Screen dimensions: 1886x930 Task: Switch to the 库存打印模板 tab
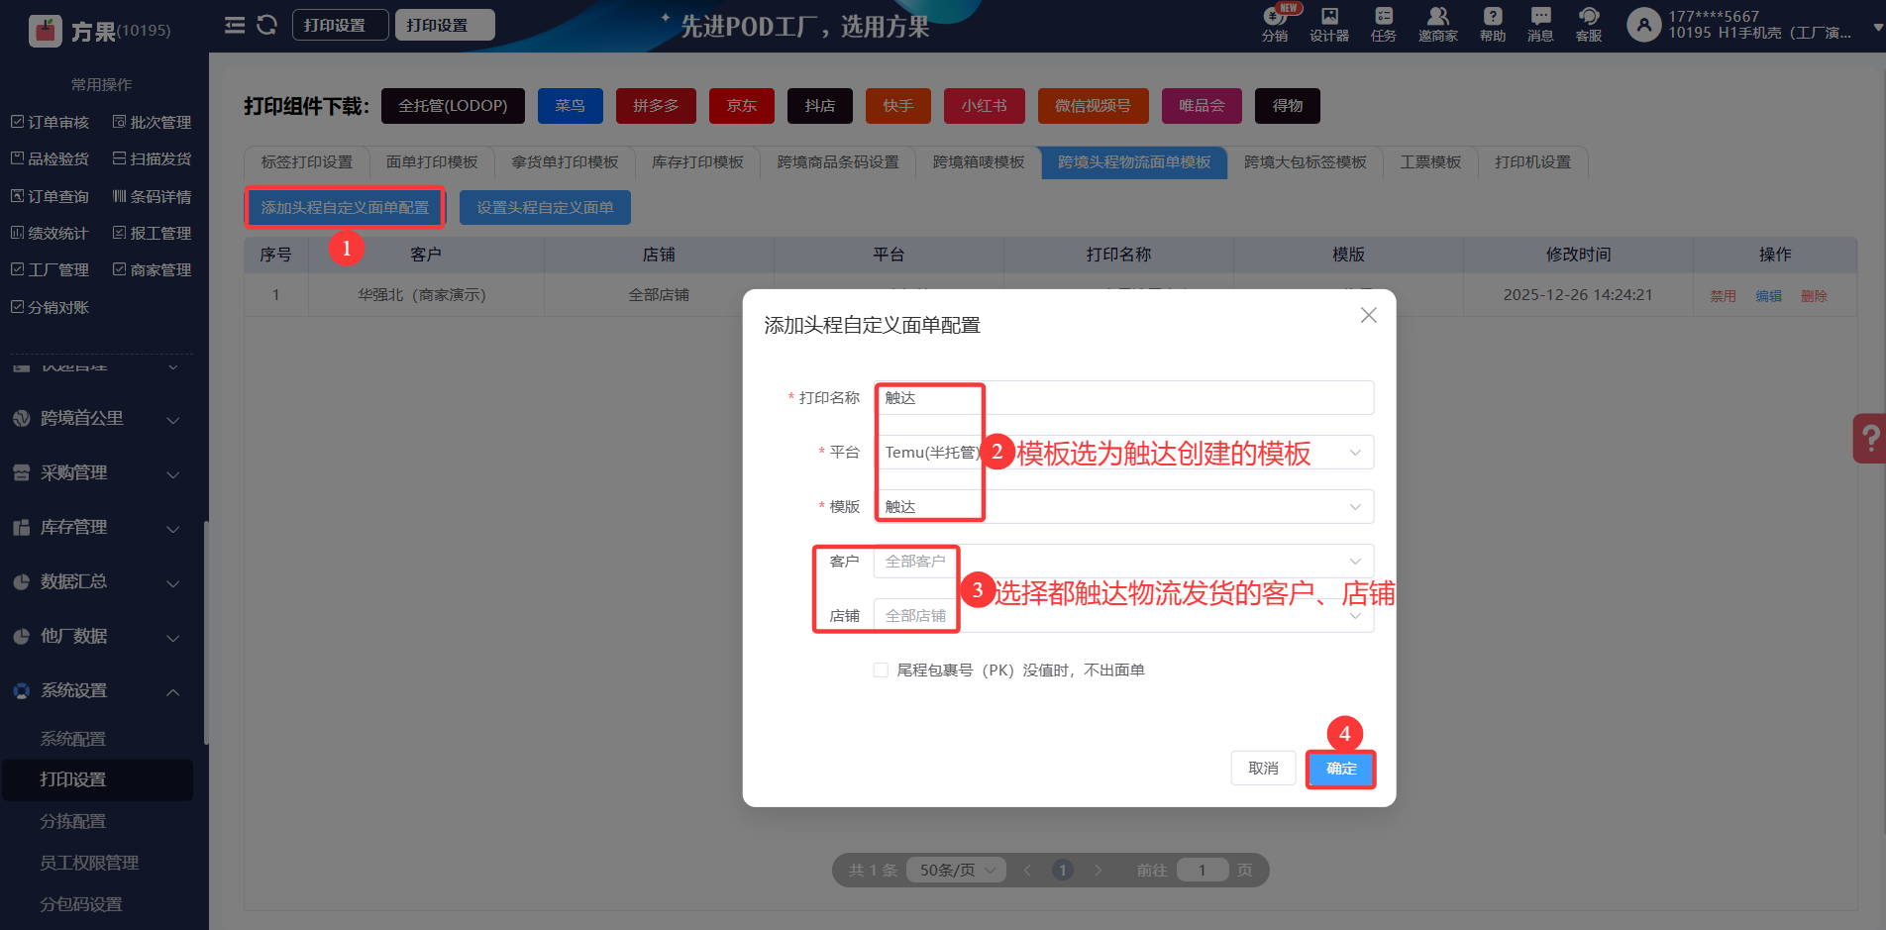(x=697, y=162)
